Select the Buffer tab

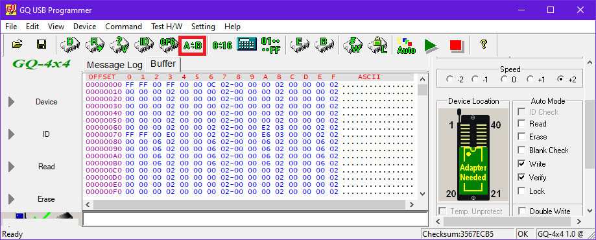click(163, 64)
